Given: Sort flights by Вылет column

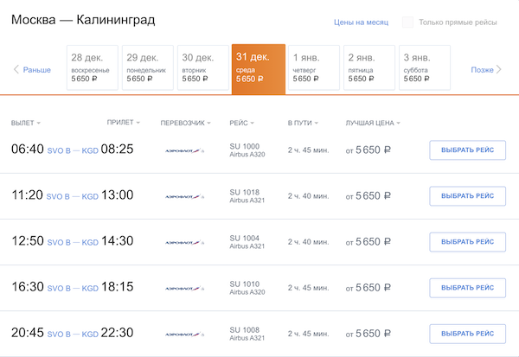Looking at the screenshot, I should point(26,123).
